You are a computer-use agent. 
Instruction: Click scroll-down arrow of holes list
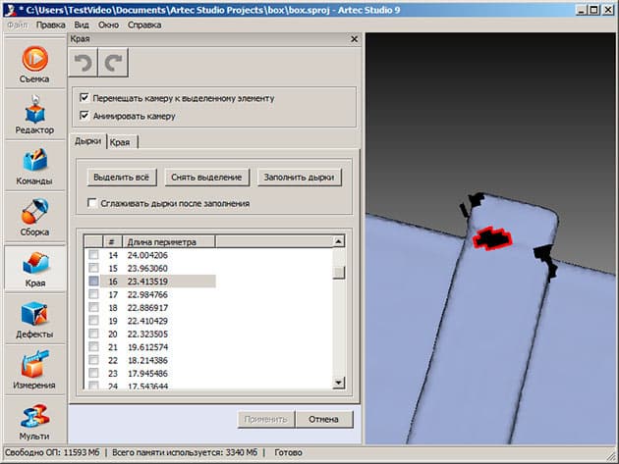(x=338, y=382)
